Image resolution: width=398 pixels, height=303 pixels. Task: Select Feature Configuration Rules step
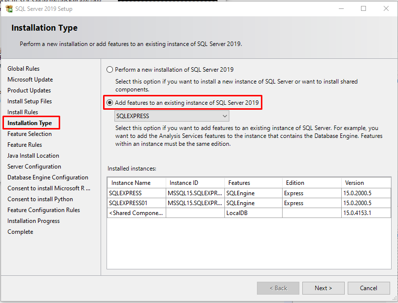pos(44,210)
